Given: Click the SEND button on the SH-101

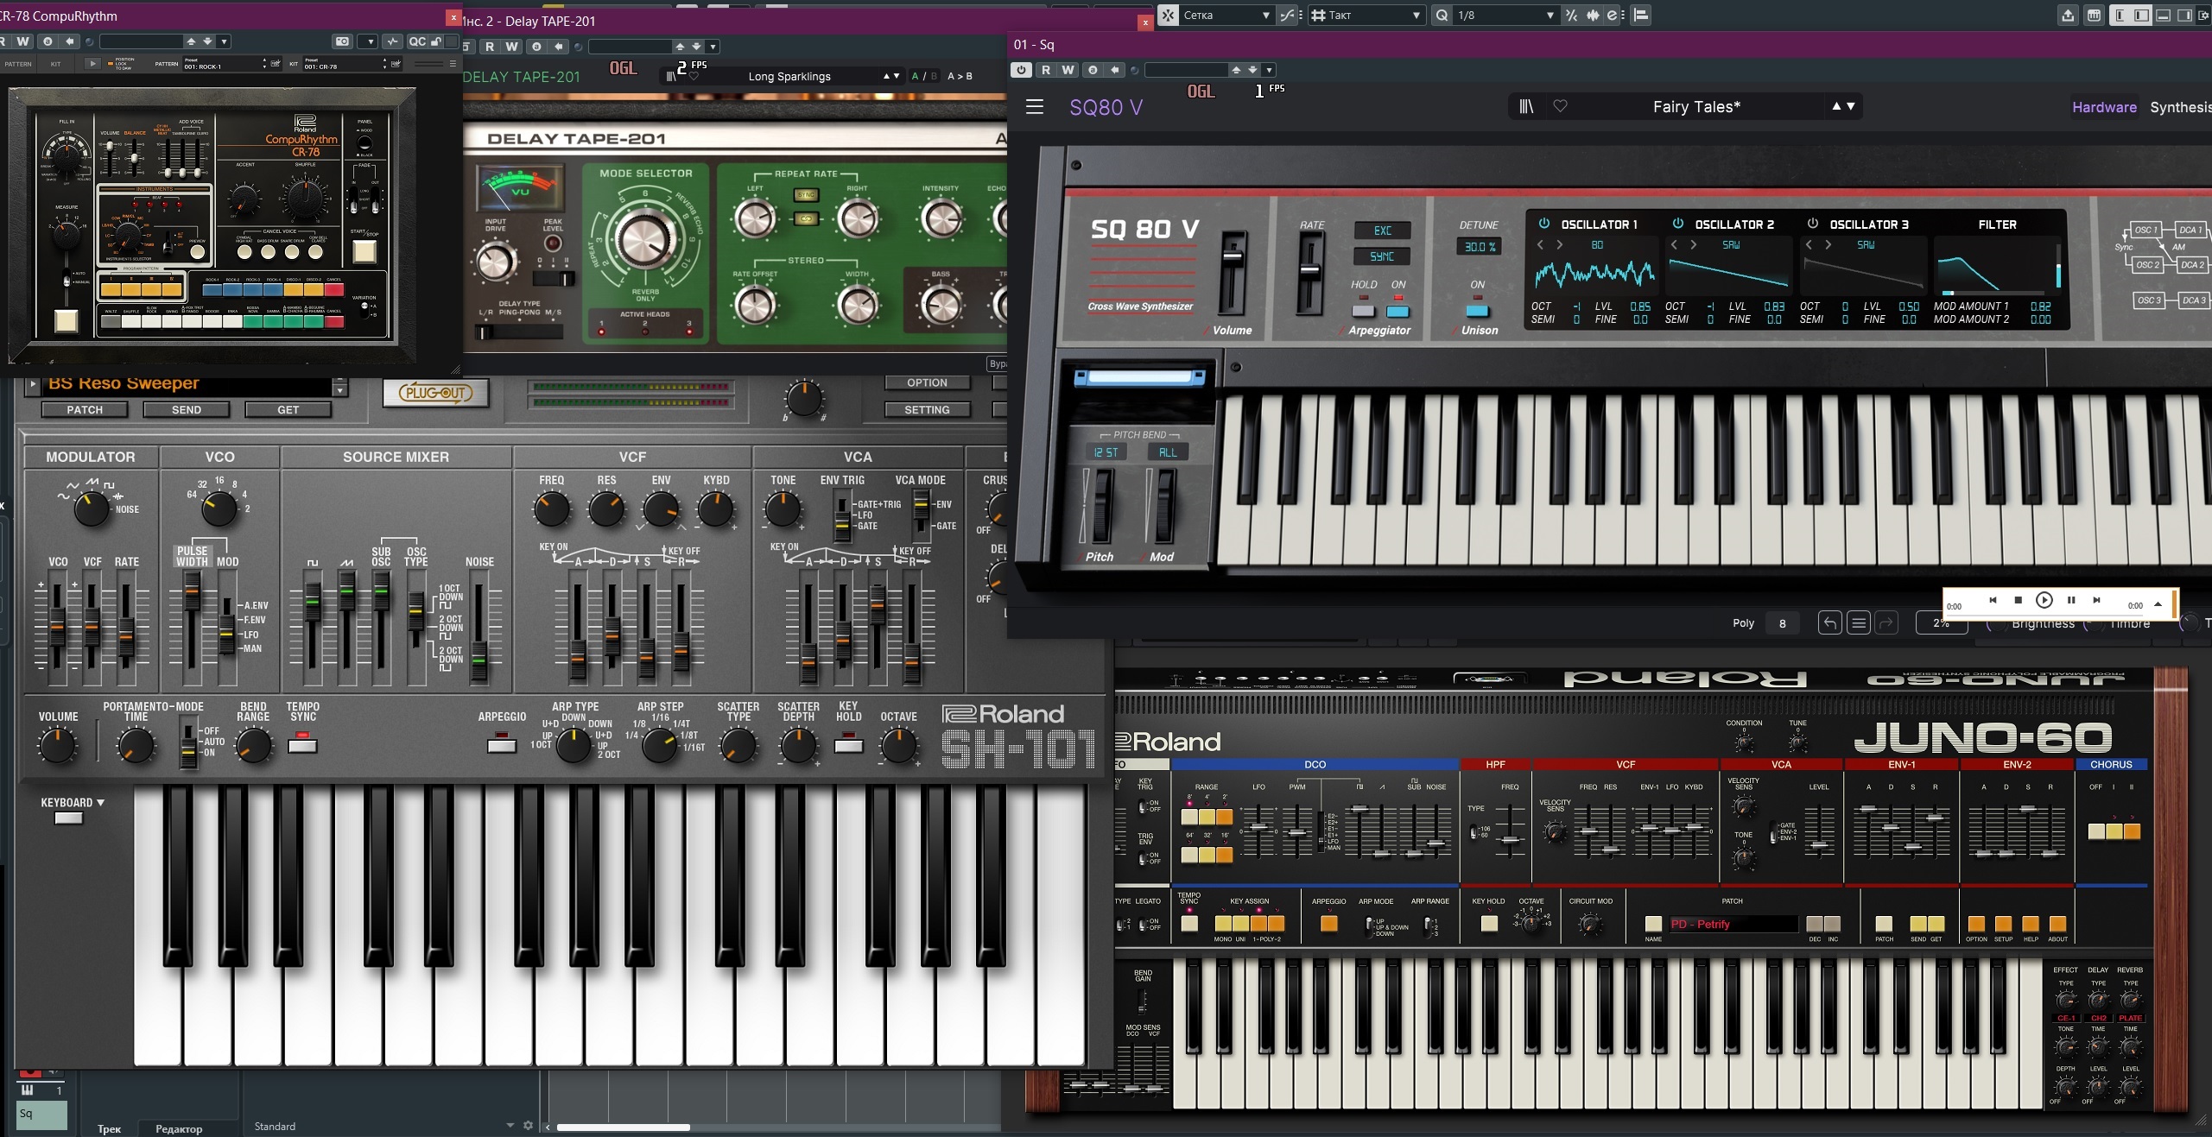Looking at the screenshot, I should point(187,410).
